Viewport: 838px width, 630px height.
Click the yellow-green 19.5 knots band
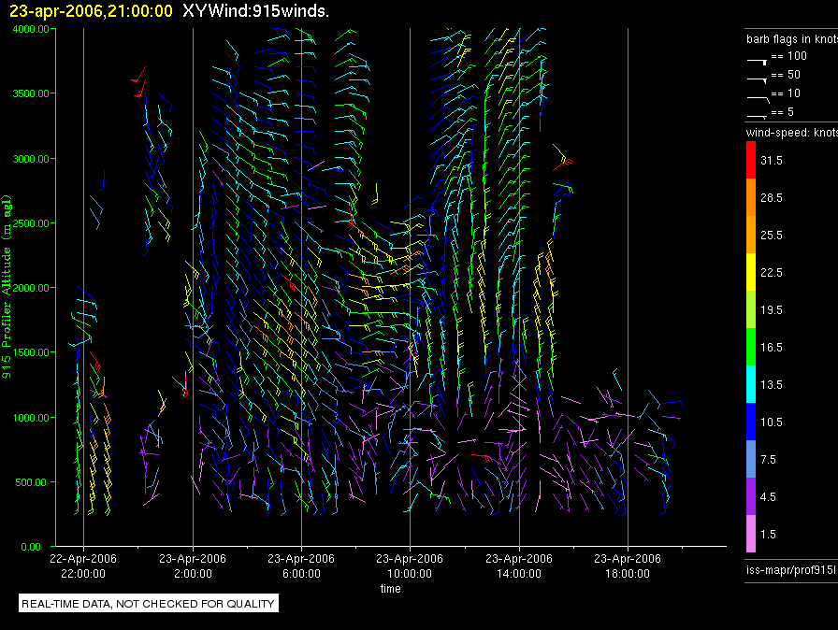[751, 309]
